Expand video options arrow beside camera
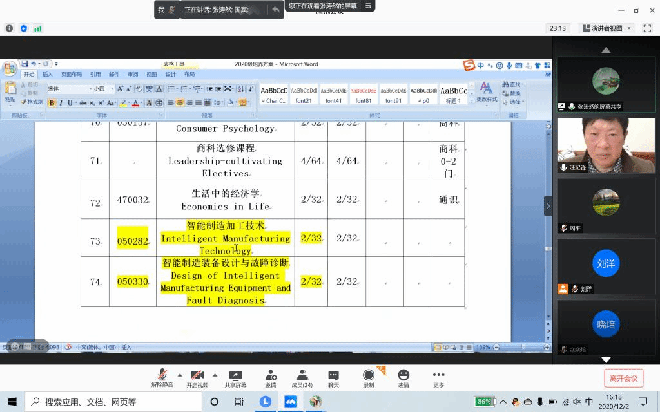Image resolution: width=660 pixels, height=412 pixels. [215, 375]
